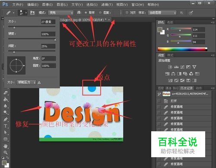The height and width of the screenshot is (168, 216).
Task: Select the Pen tool in toolbar
Action: click(6, 119)
